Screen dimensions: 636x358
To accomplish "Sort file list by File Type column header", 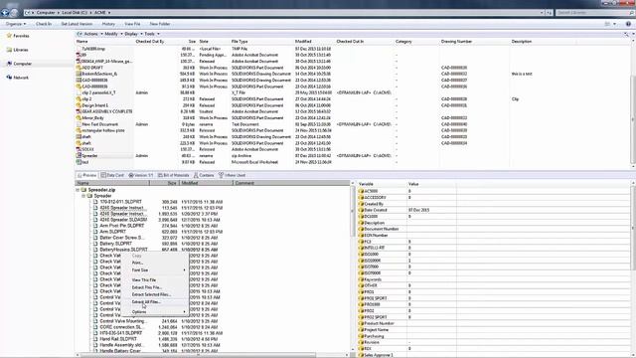I will (x=239, y=42).
